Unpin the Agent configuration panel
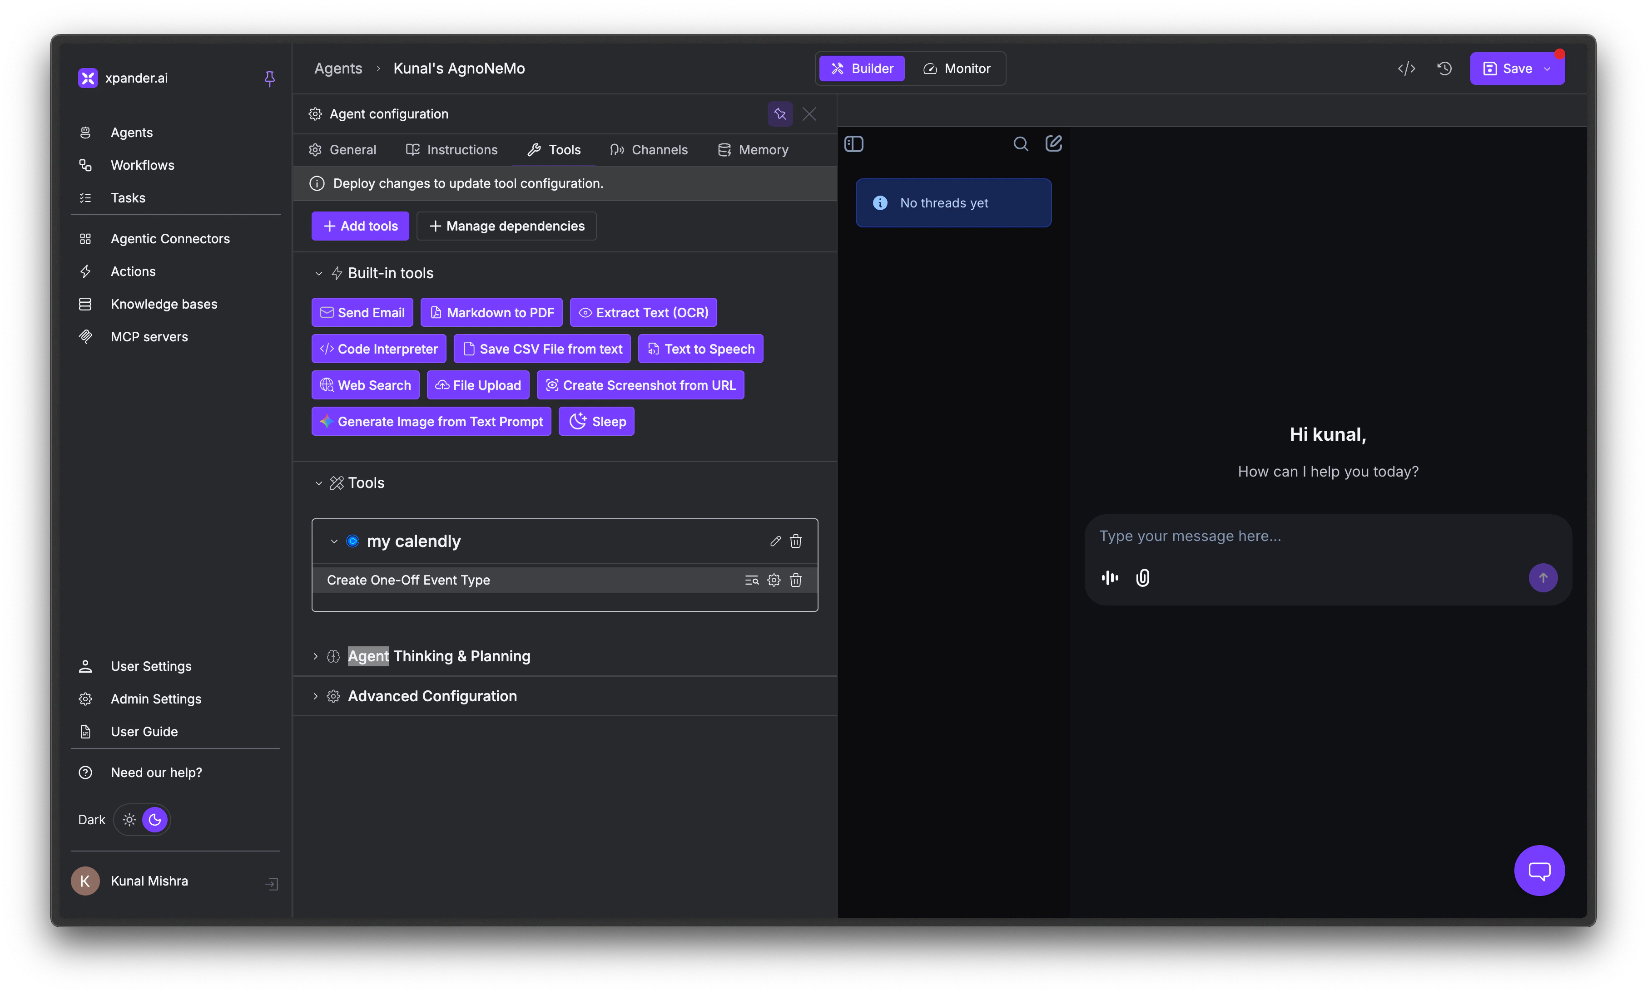This screenshot has height=994, width=1647. [x=780, y=113]
